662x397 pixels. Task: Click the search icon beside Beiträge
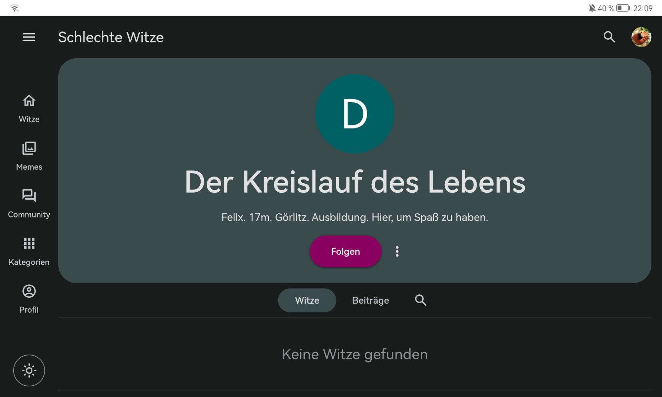tap(420, 301)
